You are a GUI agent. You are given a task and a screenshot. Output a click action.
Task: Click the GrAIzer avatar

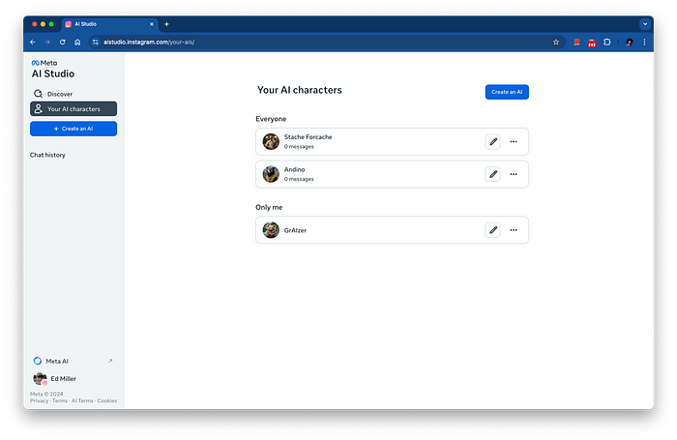271,230
